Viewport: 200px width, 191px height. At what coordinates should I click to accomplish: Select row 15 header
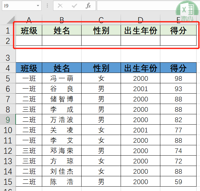coord(8,182)
